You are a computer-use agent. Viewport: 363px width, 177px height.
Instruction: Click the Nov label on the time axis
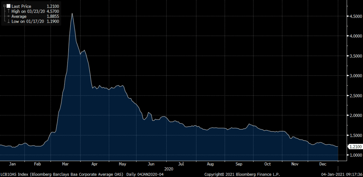click(295, 164)
